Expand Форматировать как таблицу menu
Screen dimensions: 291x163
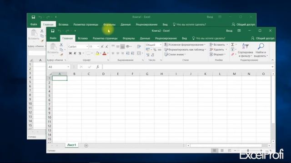(185, 49)
